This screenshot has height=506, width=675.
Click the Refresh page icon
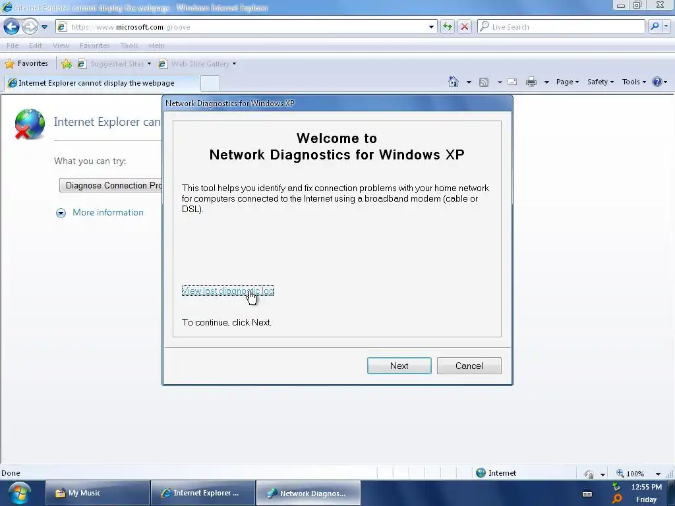click(x=448, y=26)
